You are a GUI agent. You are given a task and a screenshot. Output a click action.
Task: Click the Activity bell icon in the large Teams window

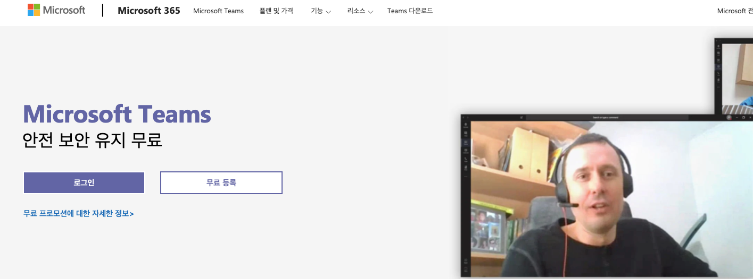coord(466,125)
